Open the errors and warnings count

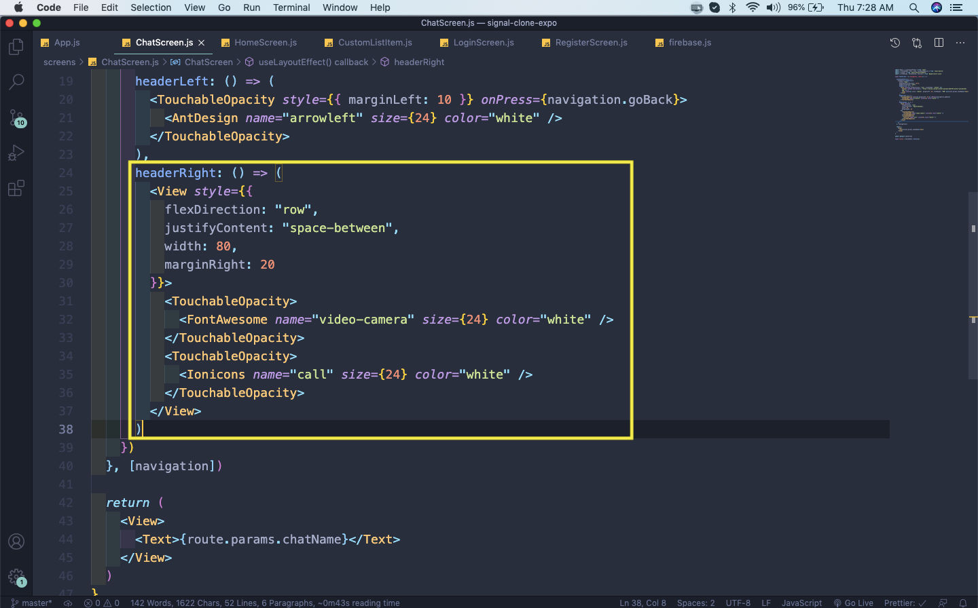[x=102, y=603]
